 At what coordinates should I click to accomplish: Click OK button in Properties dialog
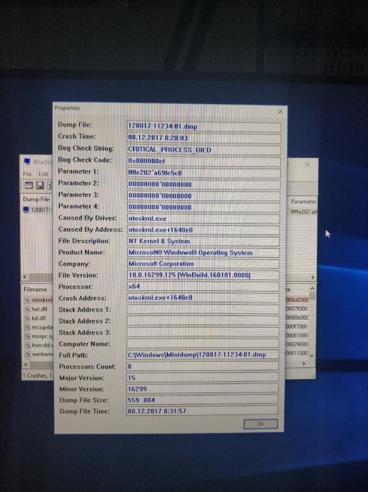(x=260, y=424)
